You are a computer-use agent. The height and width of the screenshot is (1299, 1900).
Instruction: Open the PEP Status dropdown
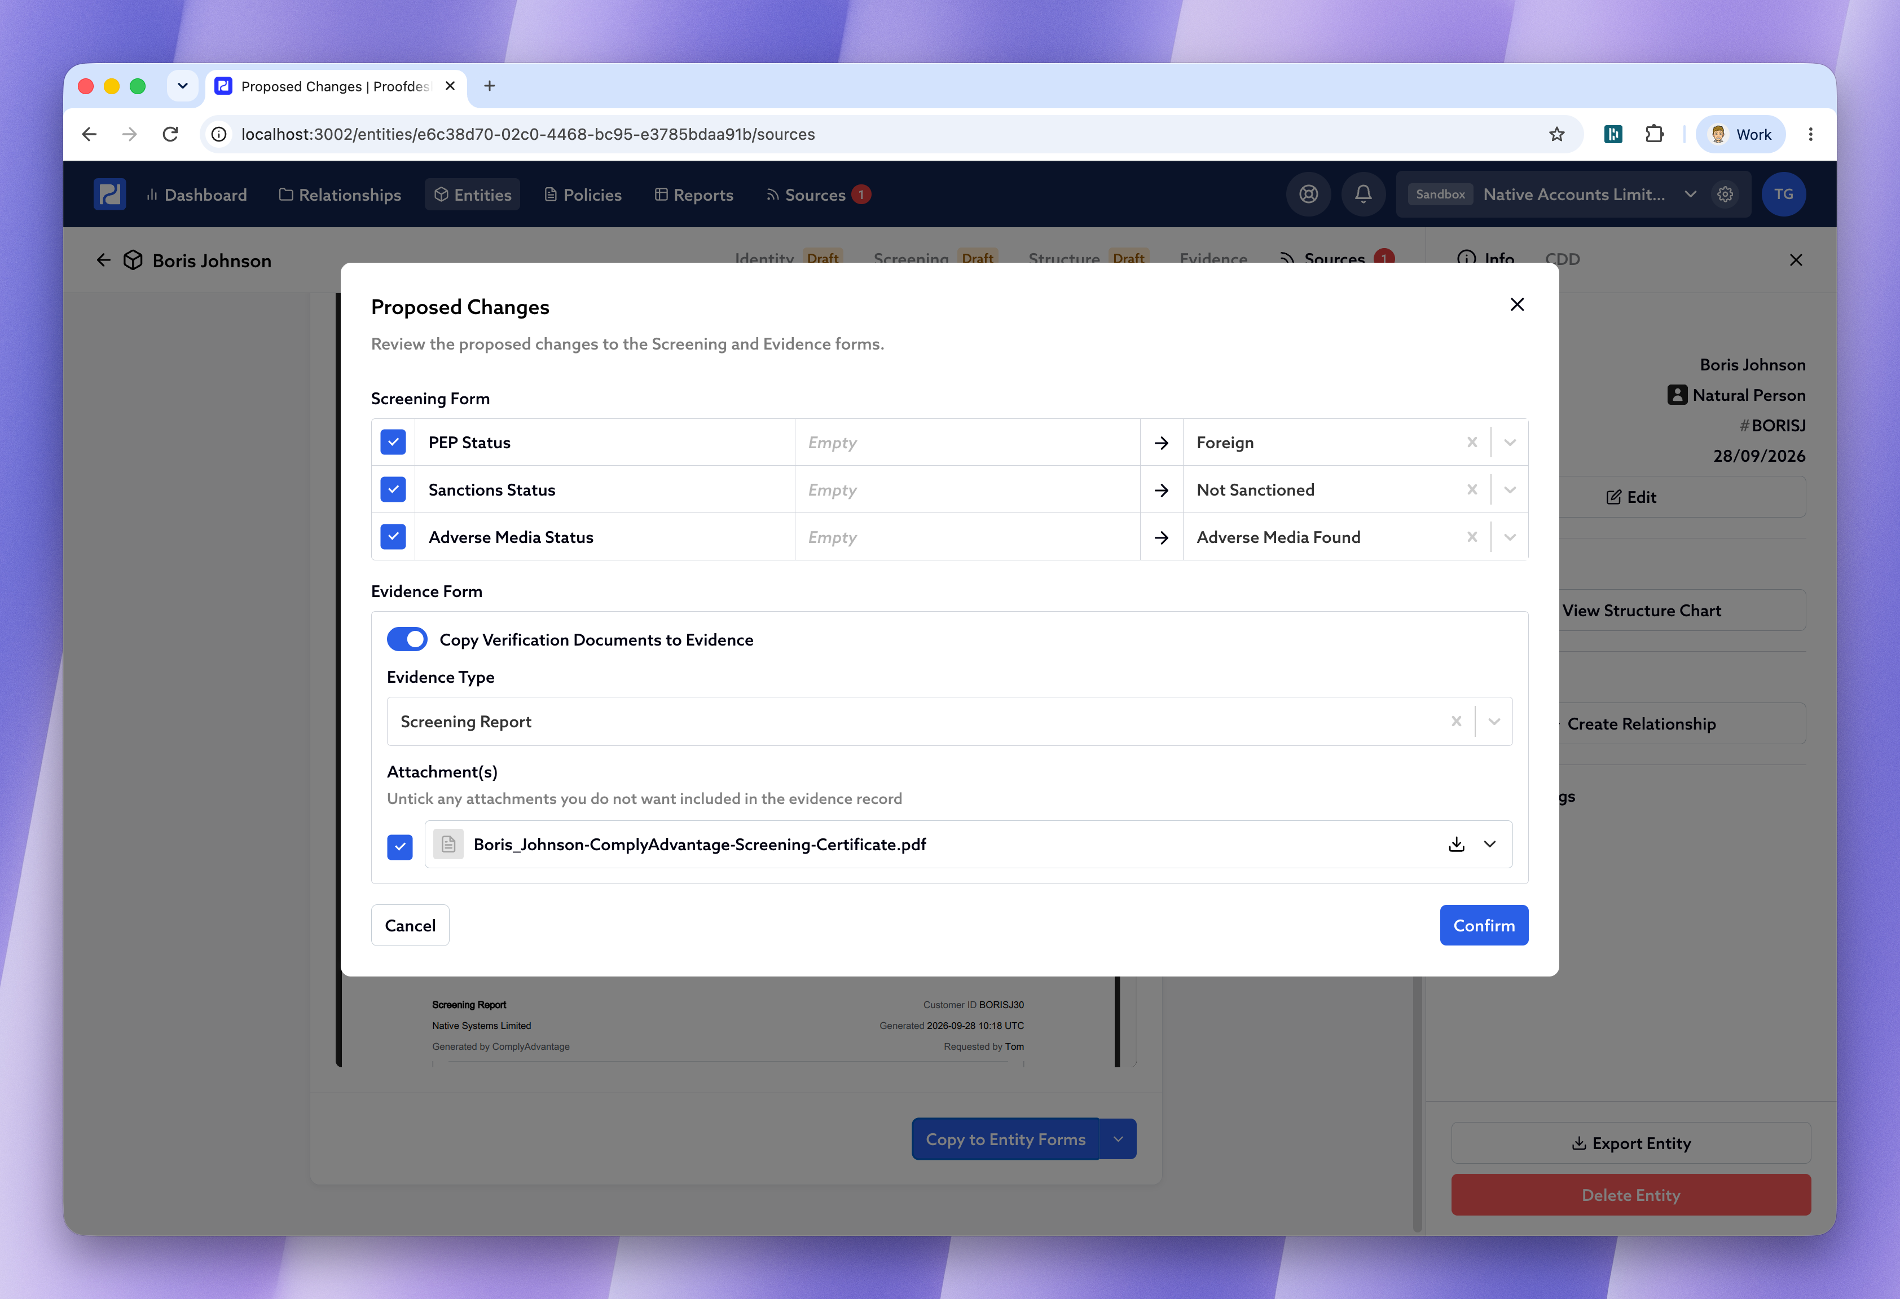pos(1510,442)
